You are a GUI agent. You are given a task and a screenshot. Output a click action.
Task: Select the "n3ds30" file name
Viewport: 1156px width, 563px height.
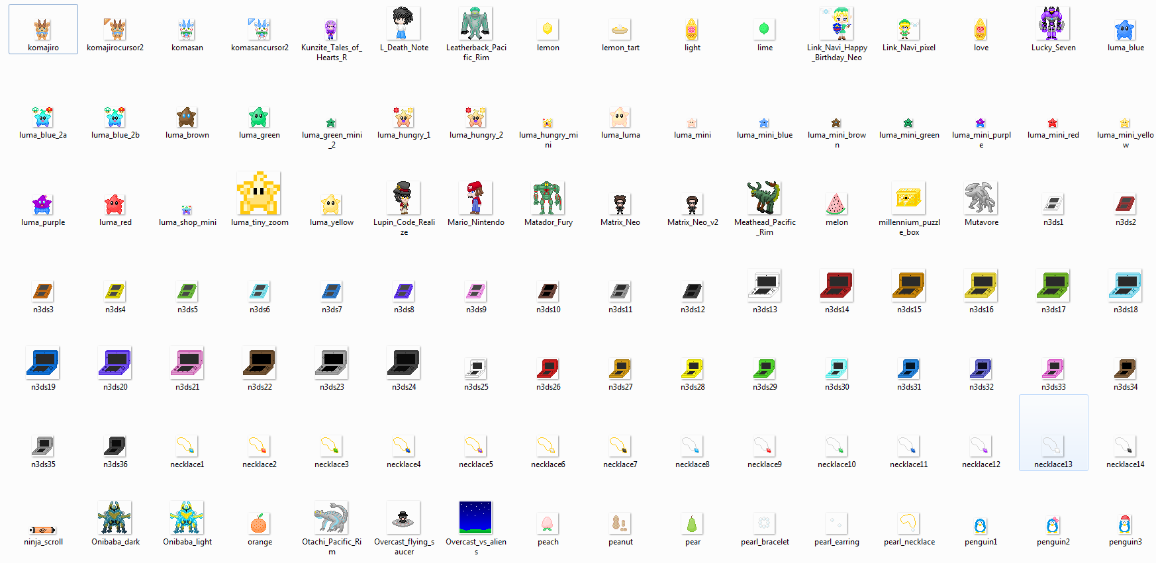point(837,387)
